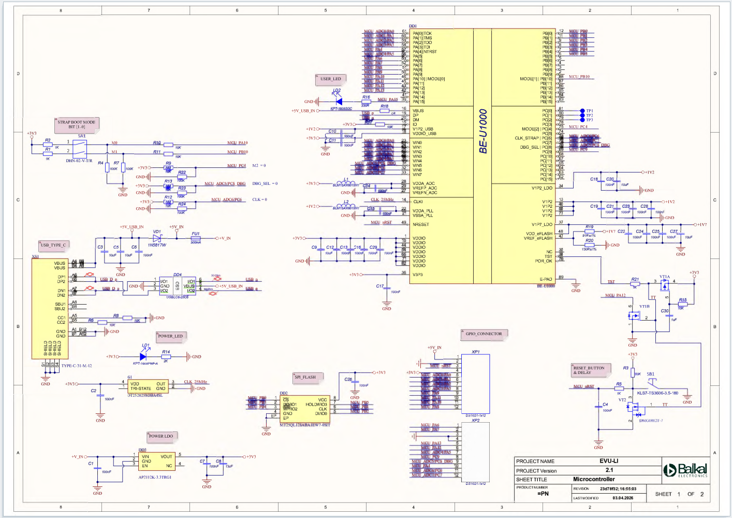Image resolution: width=732 pixels, height=518 pixels.
Task: Click the =PN product number
Action: (543, 494)
